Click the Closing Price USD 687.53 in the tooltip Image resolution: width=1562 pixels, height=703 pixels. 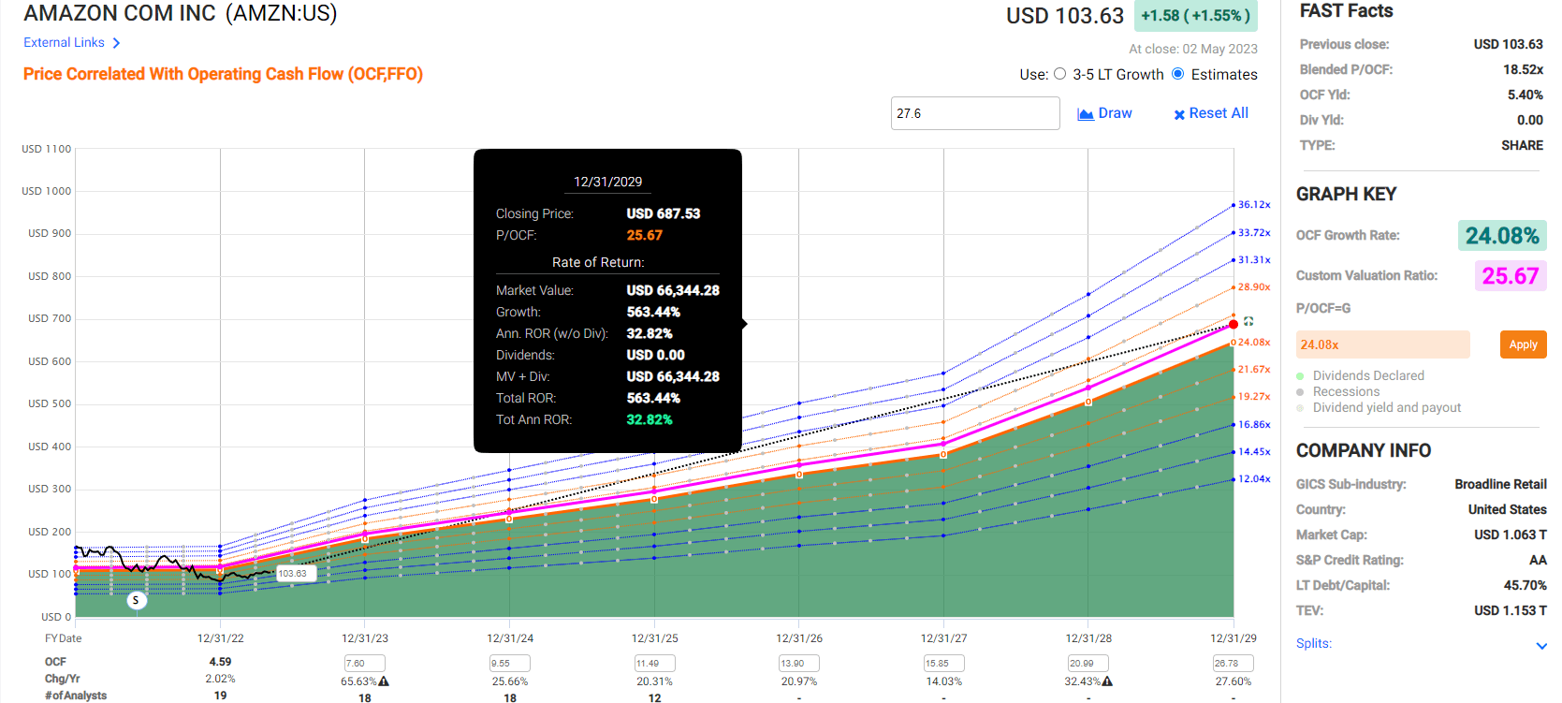coord(664,213)
